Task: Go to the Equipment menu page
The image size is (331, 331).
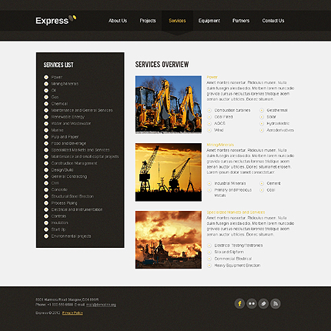Action: point(209,21)
